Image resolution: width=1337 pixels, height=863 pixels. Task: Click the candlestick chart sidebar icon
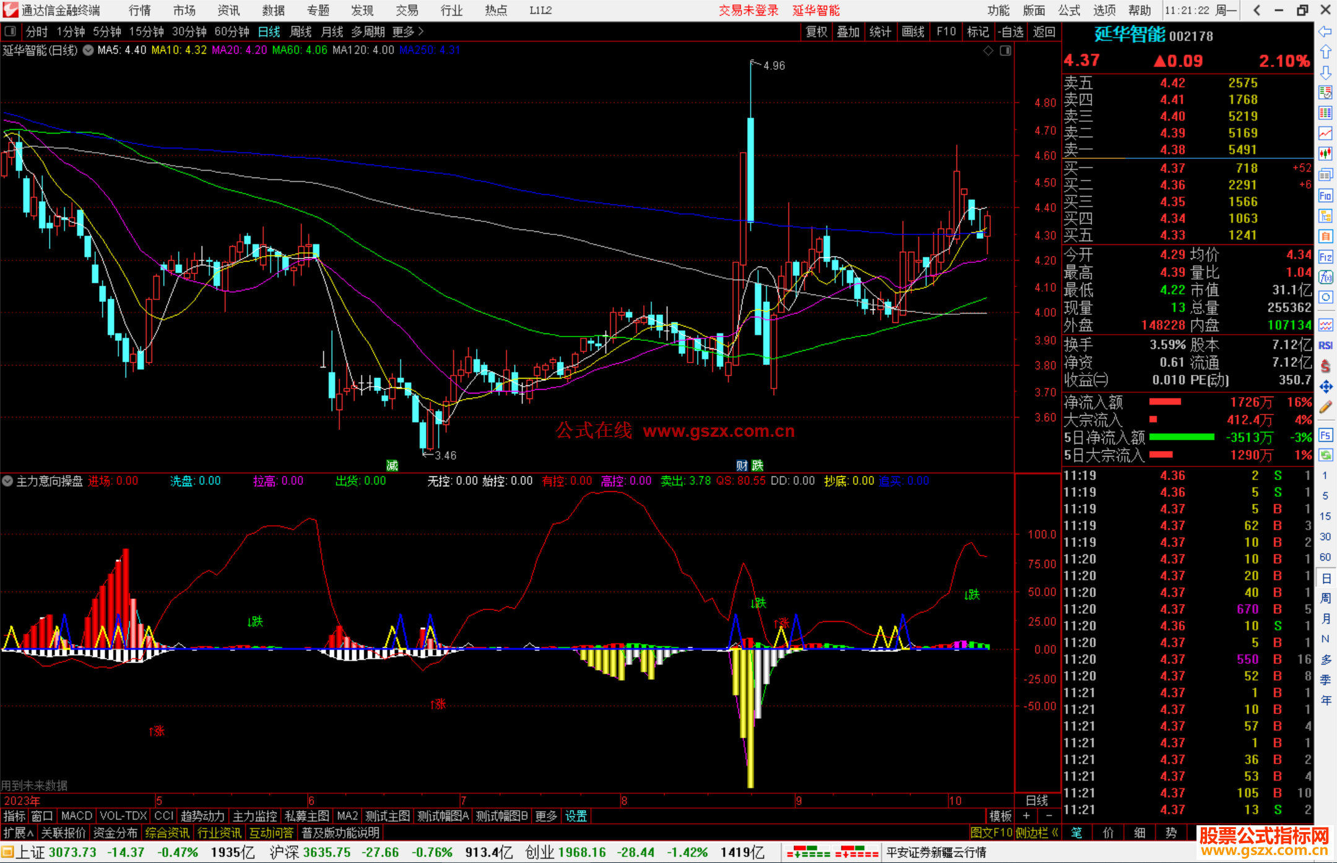(x=1325, y=153)
